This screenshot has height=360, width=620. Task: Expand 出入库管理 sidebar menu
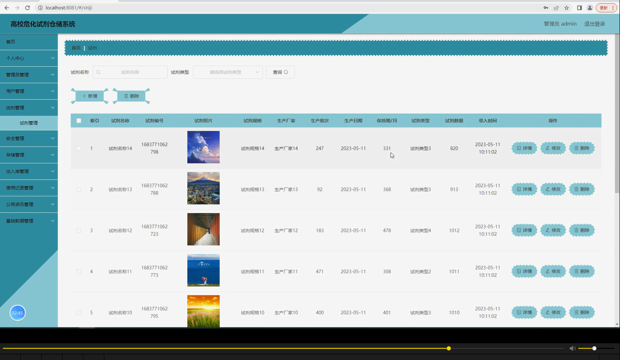click(x=29, y=171)
